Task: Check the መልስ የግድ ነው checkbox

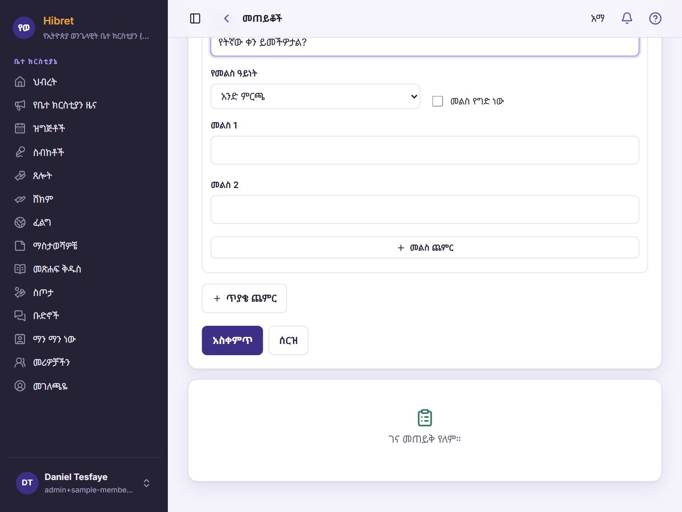Action: [437, 101]
